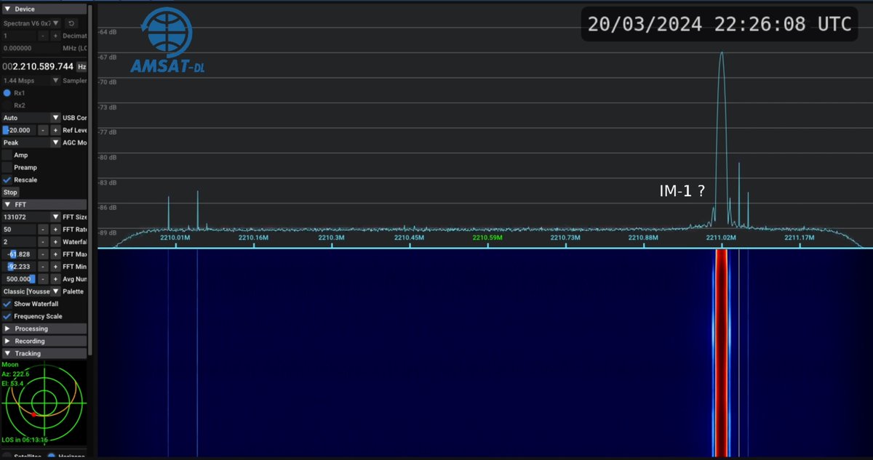The width and height of the screenshot is (873, 460).
Task: Increase FFT Min with plus button
Action: pos(55,267)
